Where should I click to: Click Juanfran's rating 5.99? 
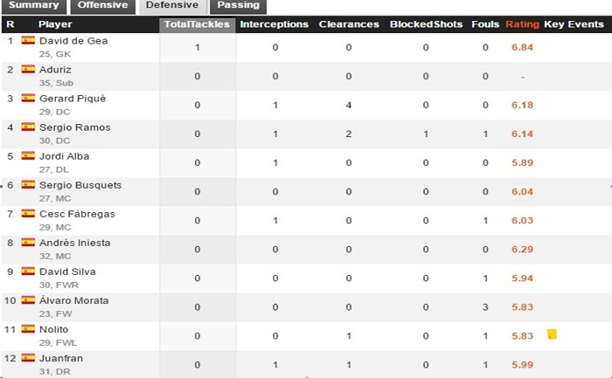tap(522, 365)
